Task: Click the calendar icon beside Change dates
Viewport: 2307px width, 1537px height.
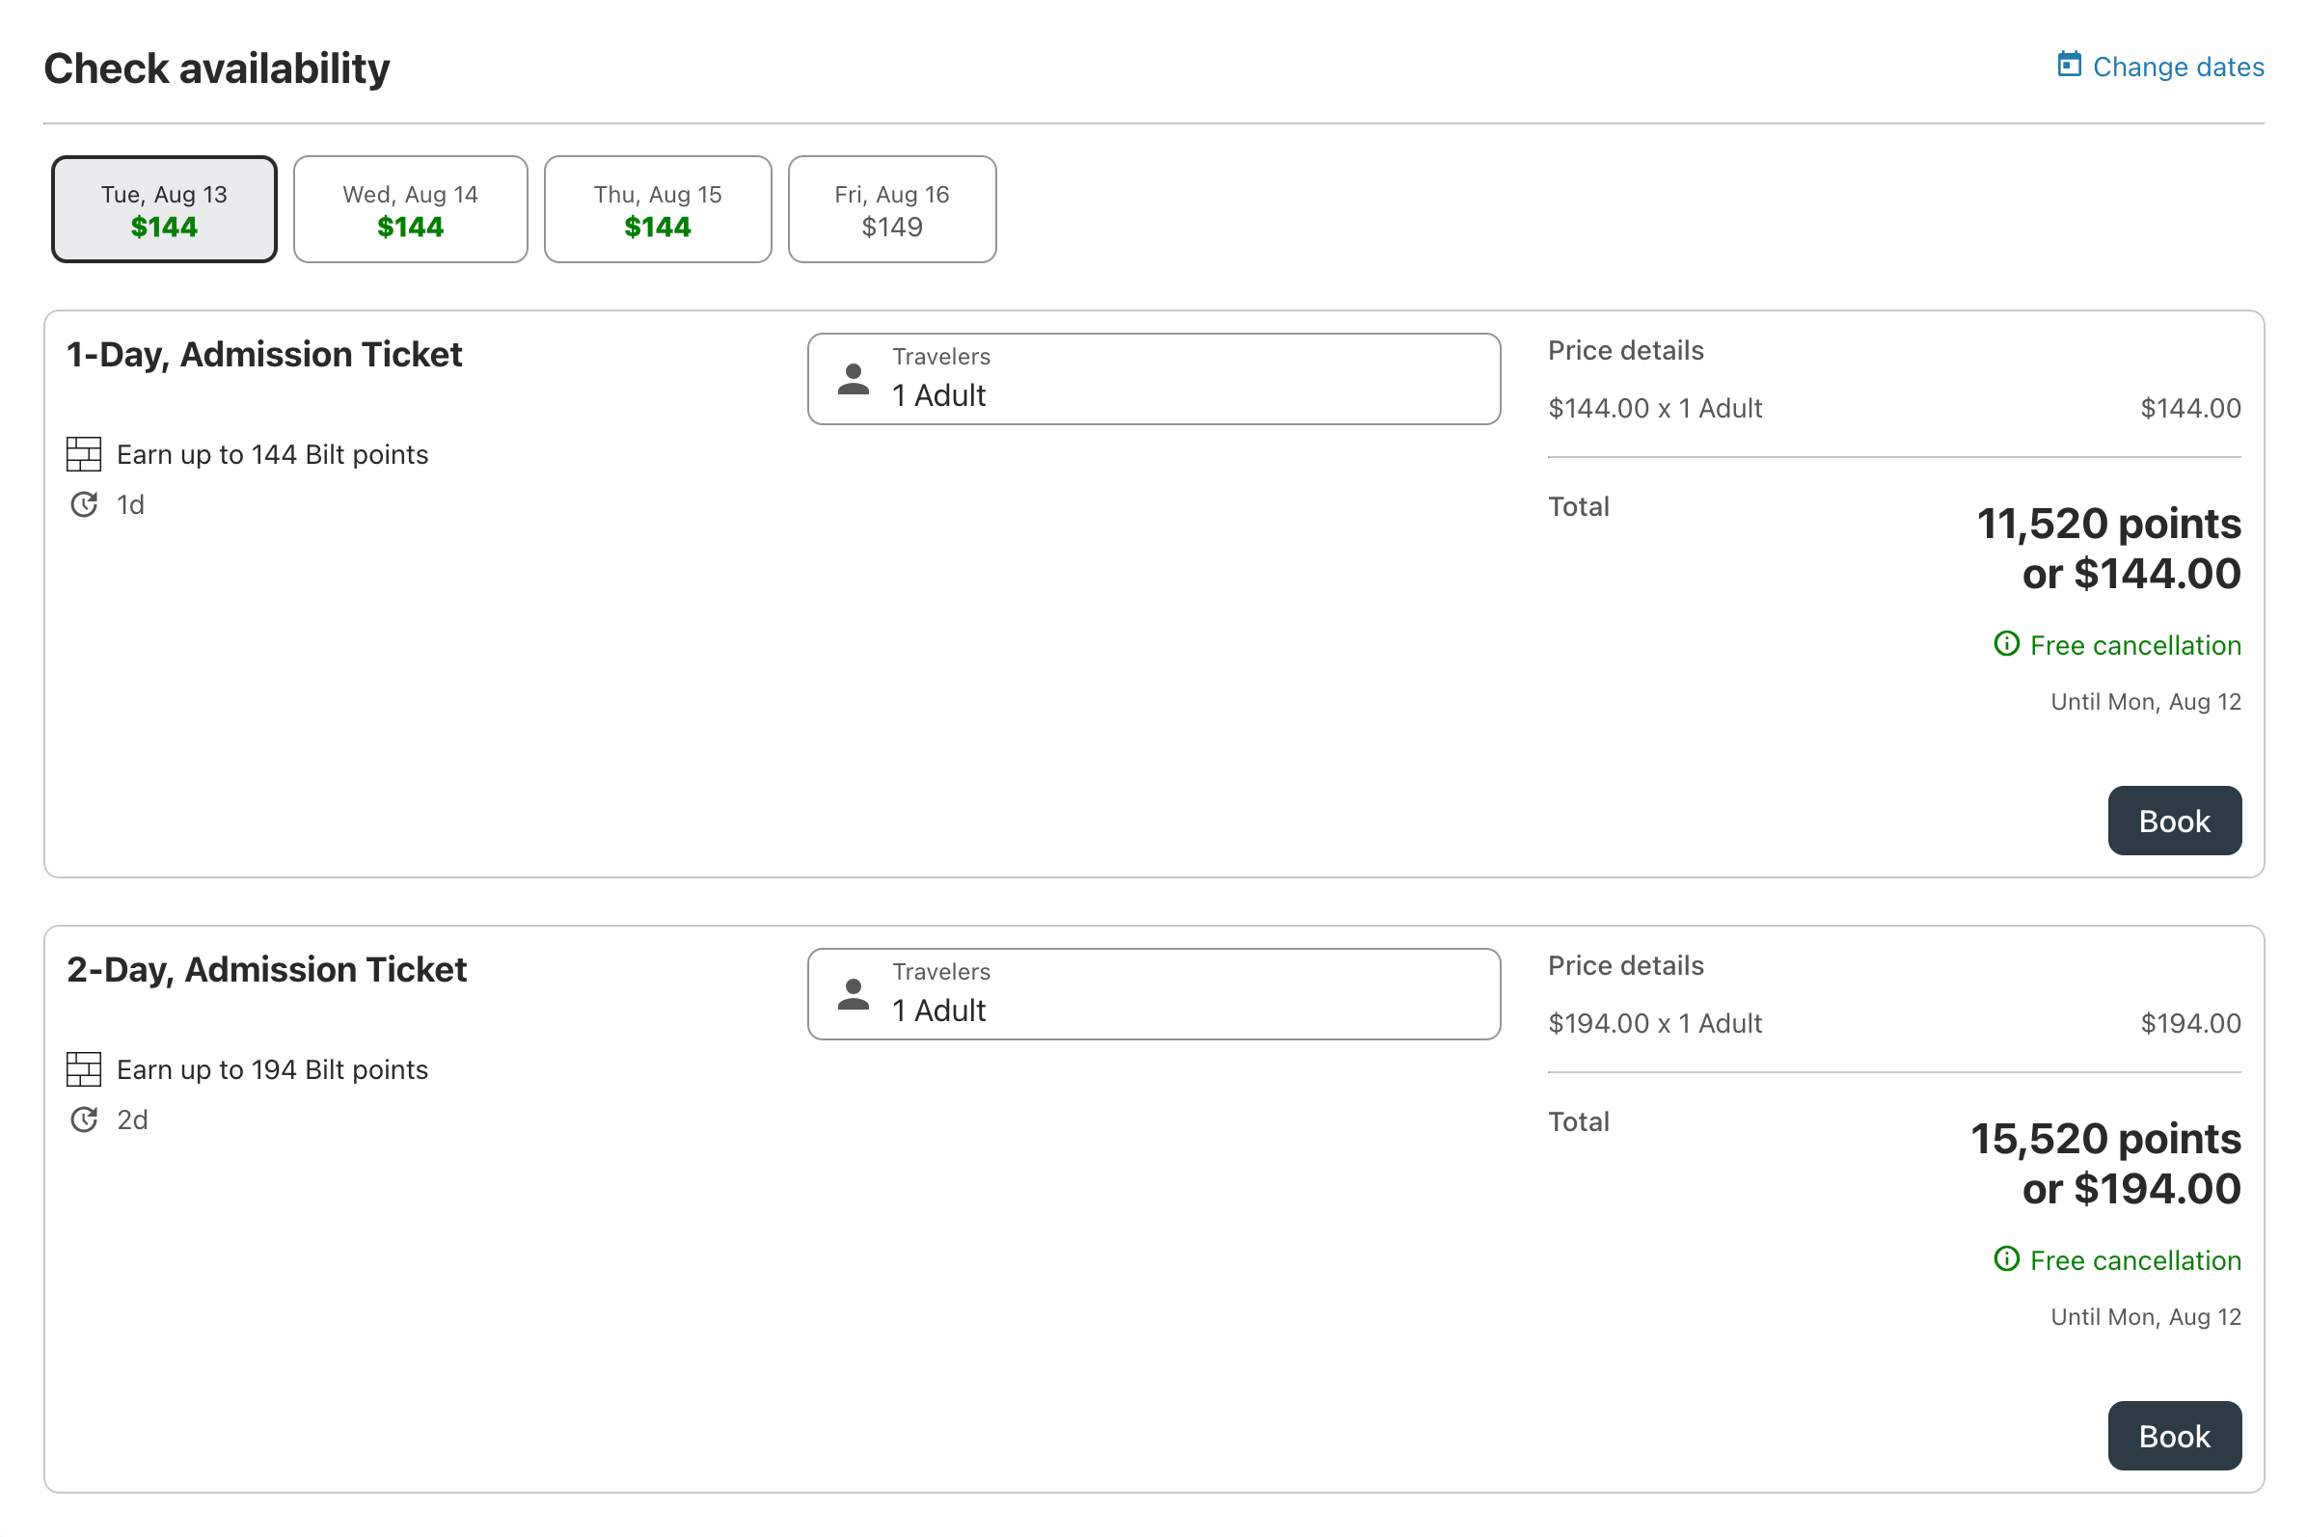Action: [2068, 65]
